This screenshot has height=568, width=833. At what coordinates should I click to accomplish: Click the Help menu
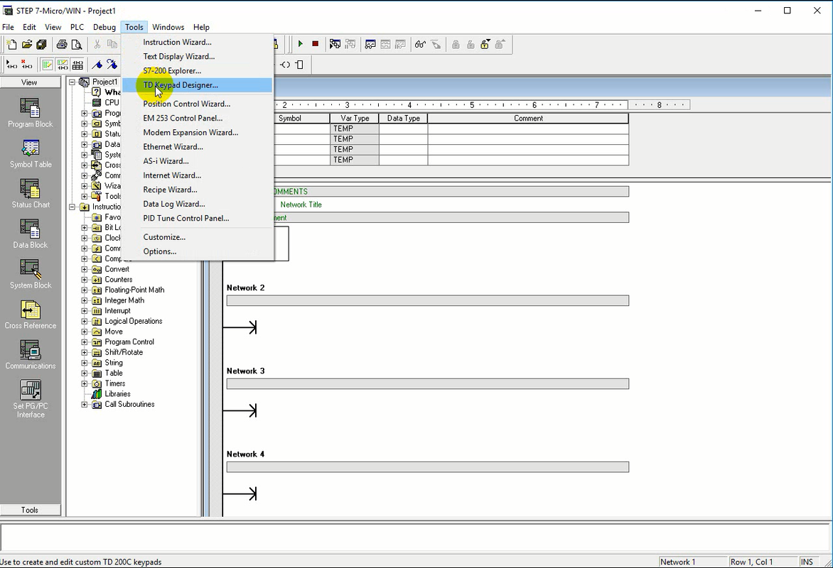(x=201, y=27)
